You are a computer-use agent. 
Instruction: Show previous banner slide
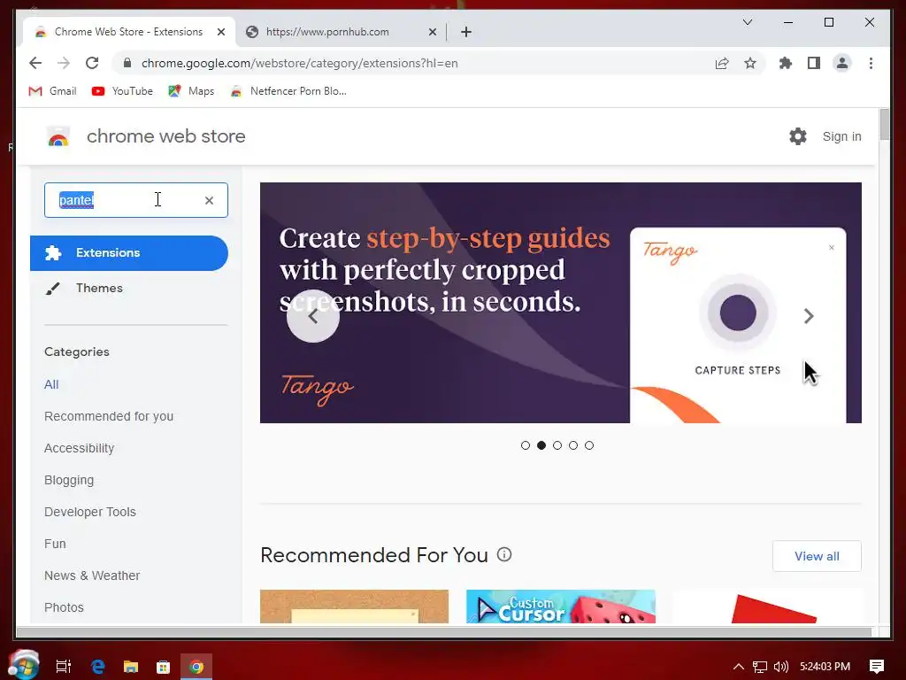coord(313,316)
